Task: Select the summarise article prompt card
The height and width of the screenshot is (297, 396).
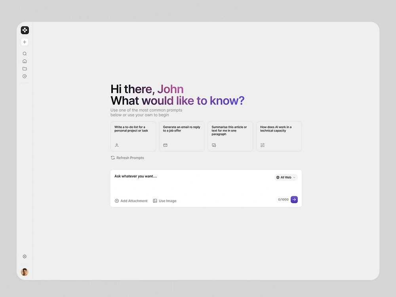Action: [230, 136]
